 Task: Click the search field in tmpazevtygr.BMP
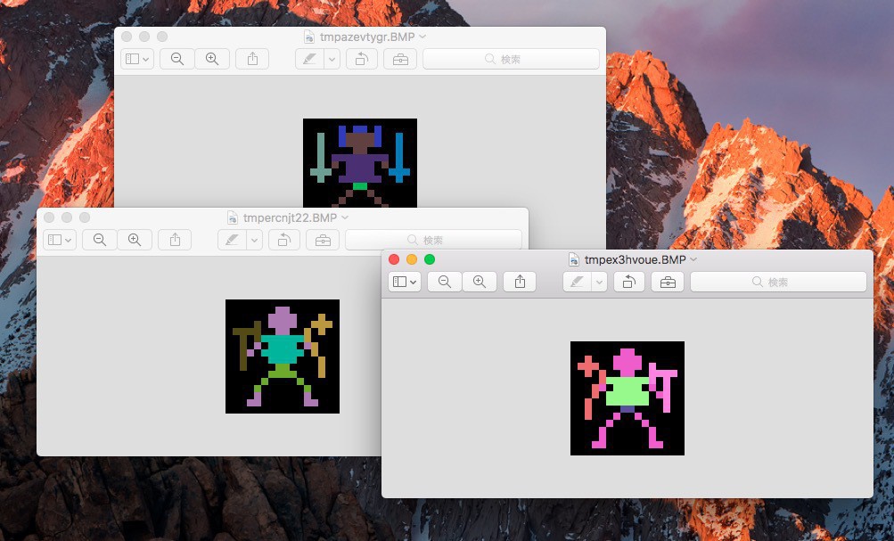[511, 59]
